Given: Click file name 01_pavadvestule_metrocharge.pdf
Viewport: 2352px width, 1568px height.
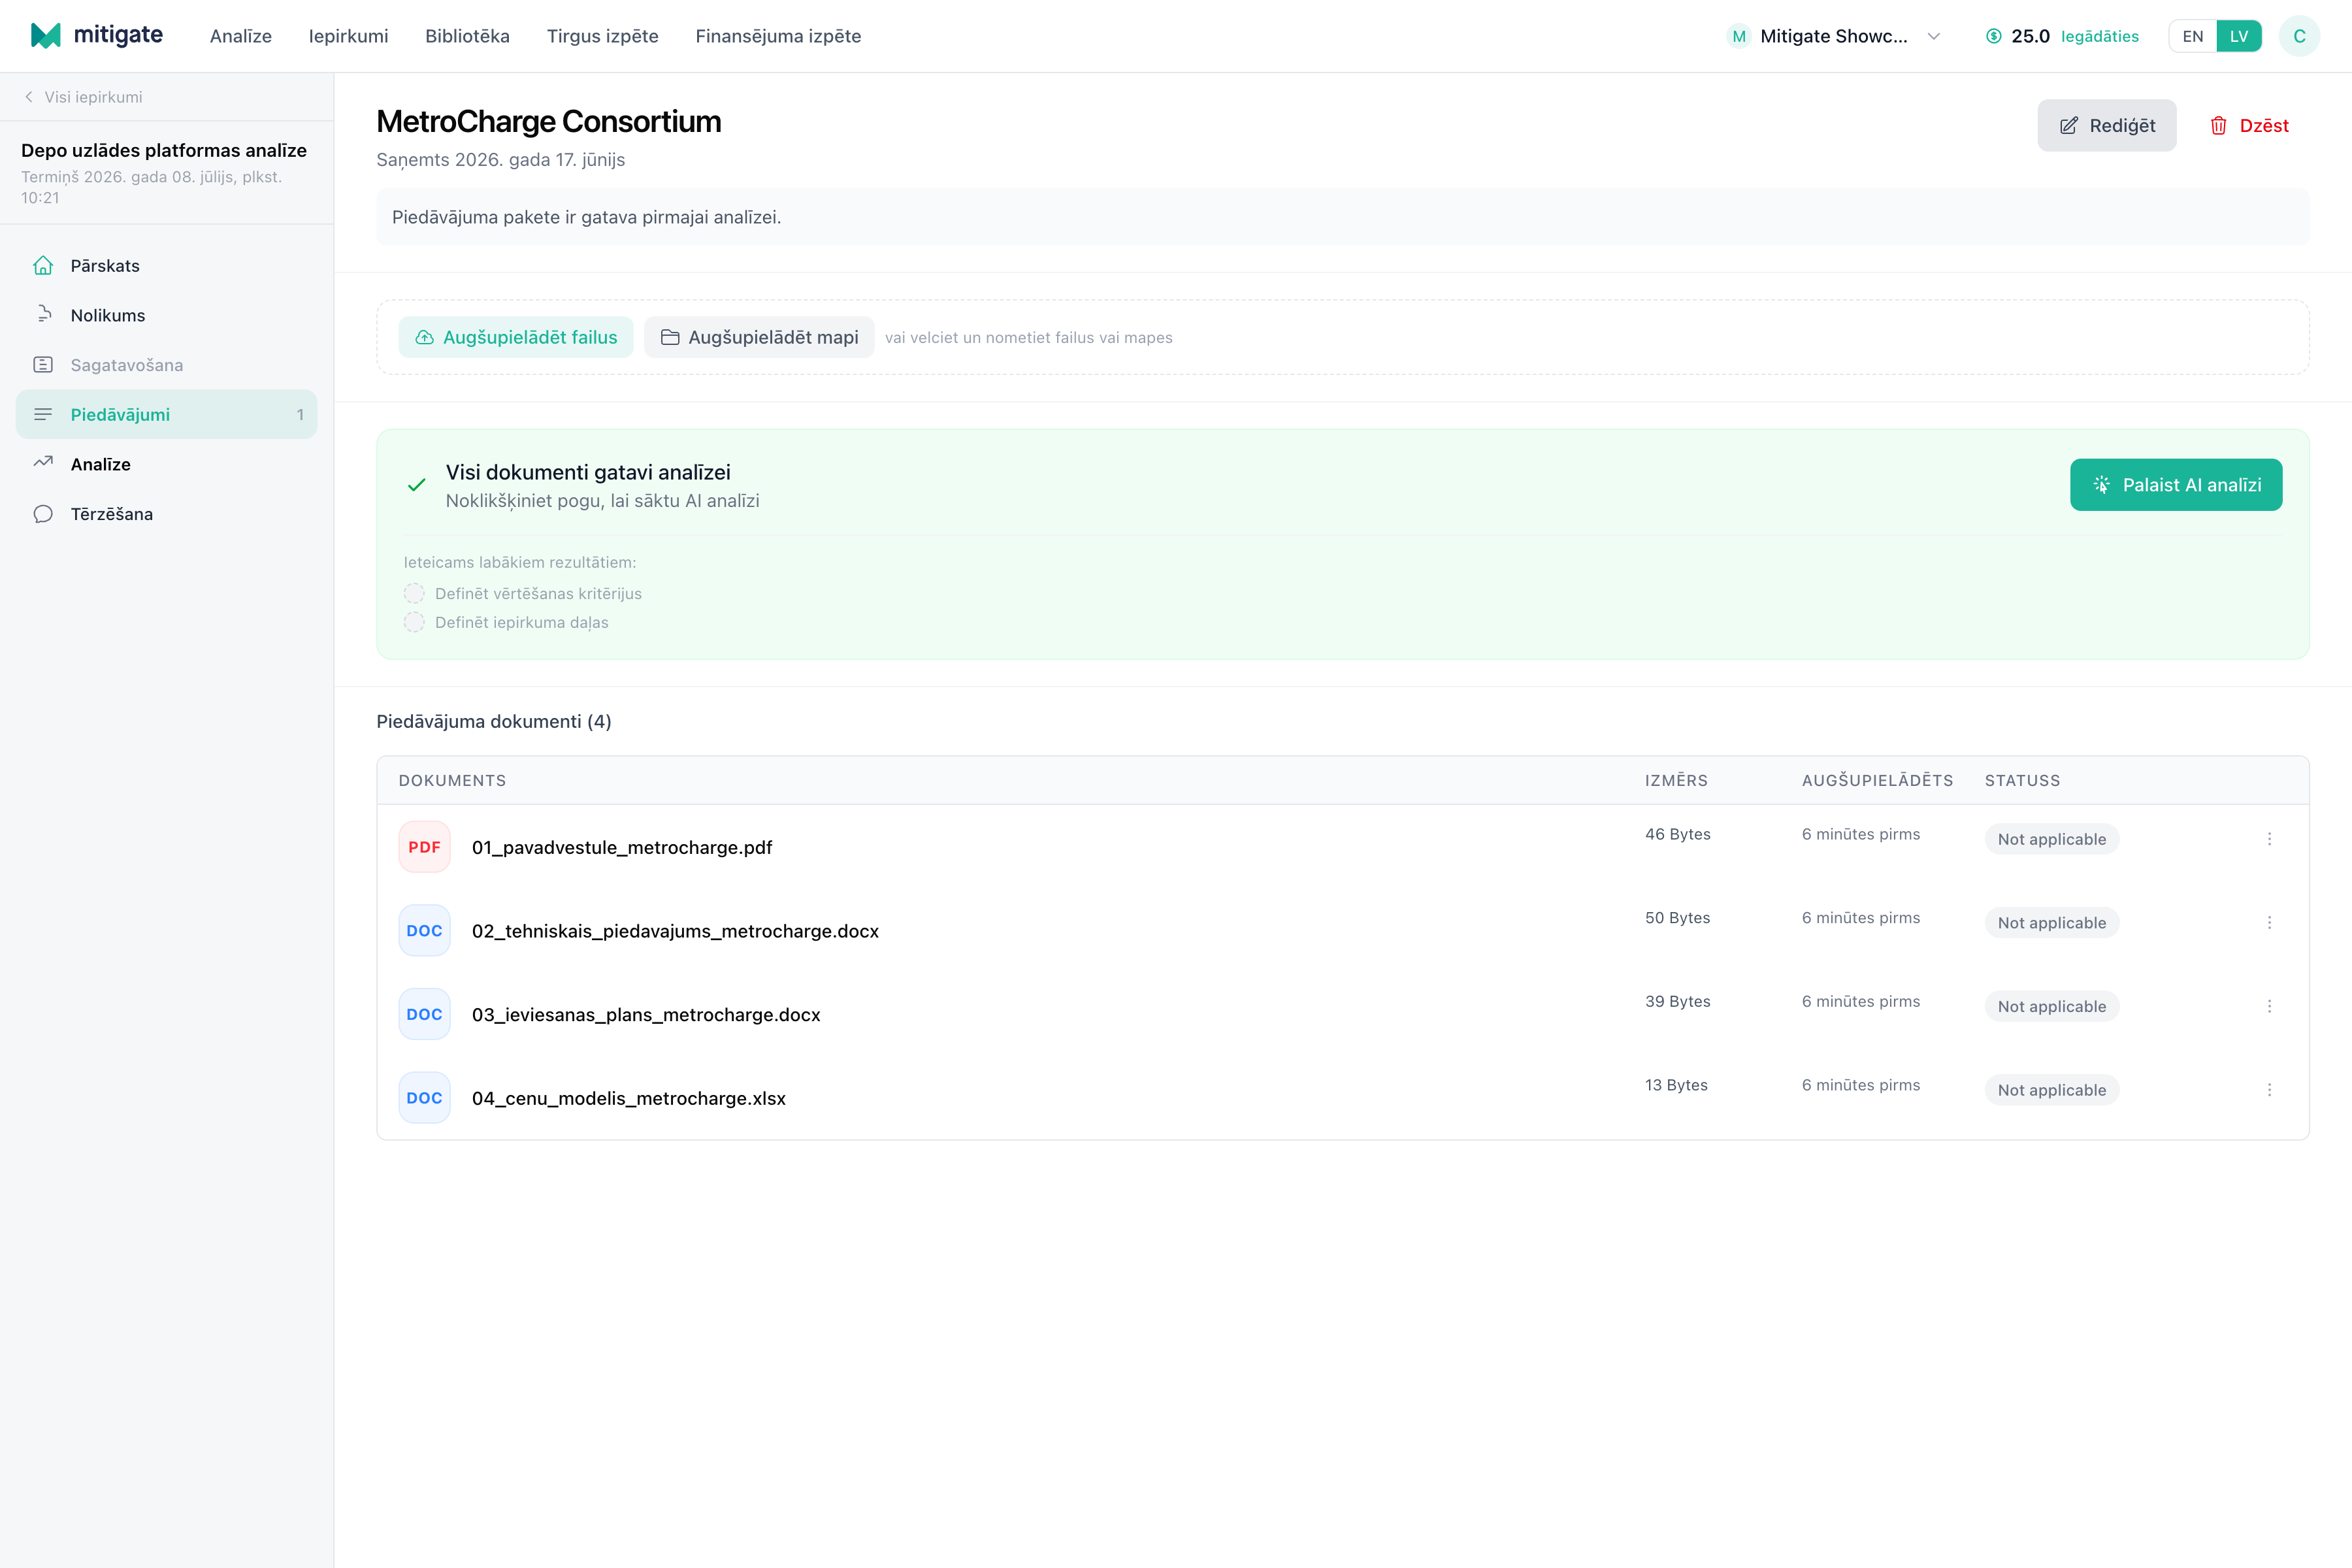Looking at the screenshot, I should [622, 847].
